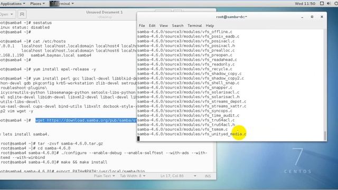Click the vfs_prealloc.c line in terminal
This screenshot has width=338, height=190.
click(x=186, y=51)
